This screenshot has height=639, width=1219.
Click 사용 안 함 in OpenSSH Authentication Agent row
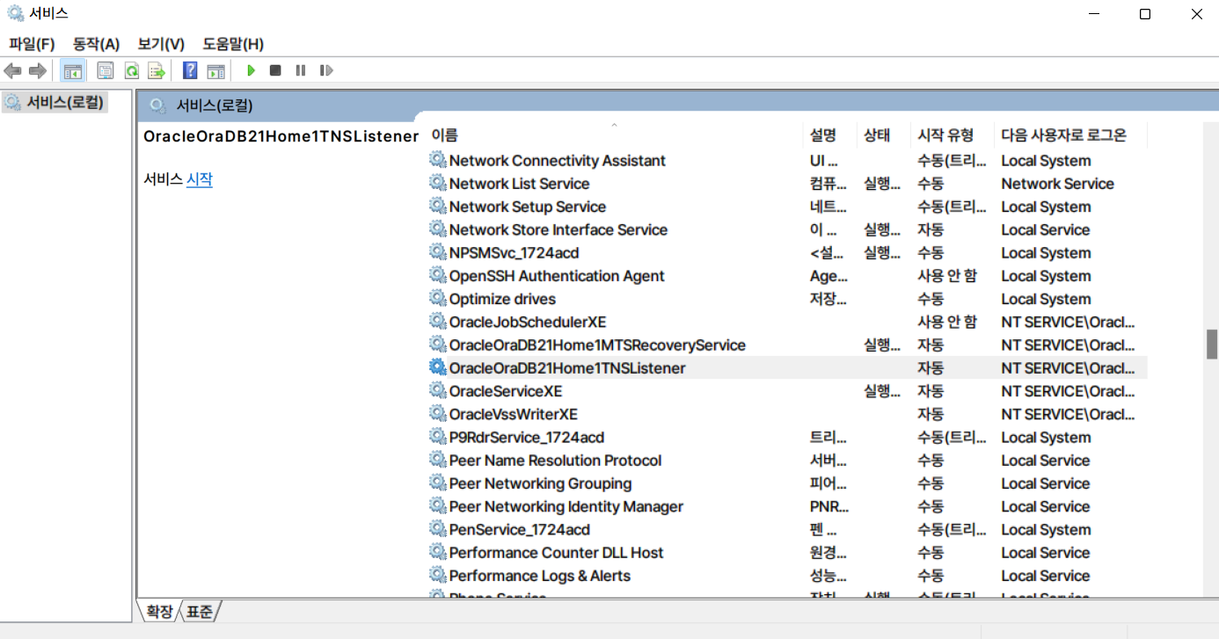point(947,275)
